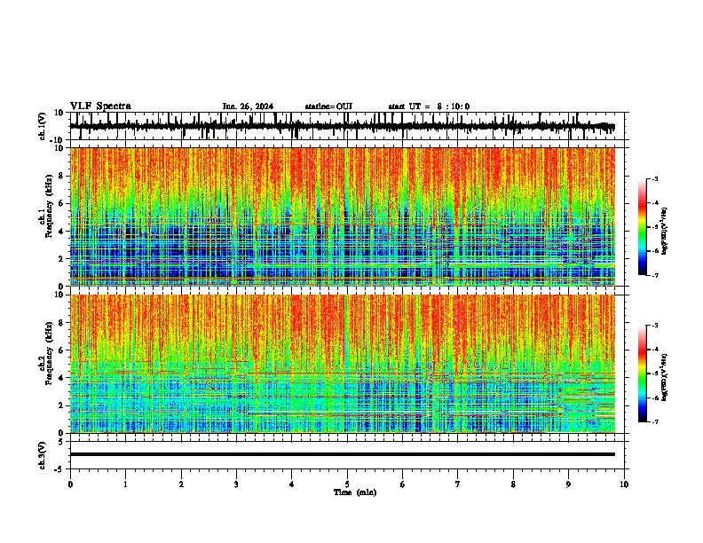
Task: Select the date text "Jan. 26, 2024"
Action: 248,106
